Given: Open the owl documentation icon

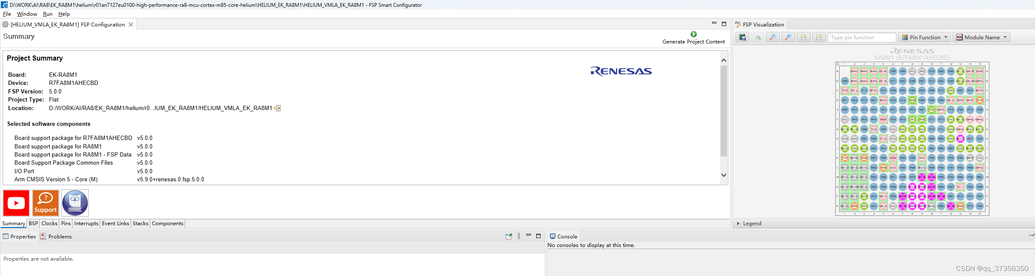Looking at the screenshot, I should click(x=75, y=203).
